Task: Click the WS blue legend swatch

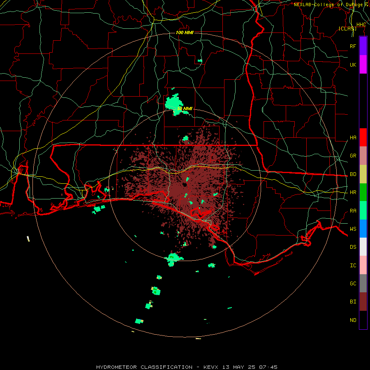Action: (x=363, y=229)
